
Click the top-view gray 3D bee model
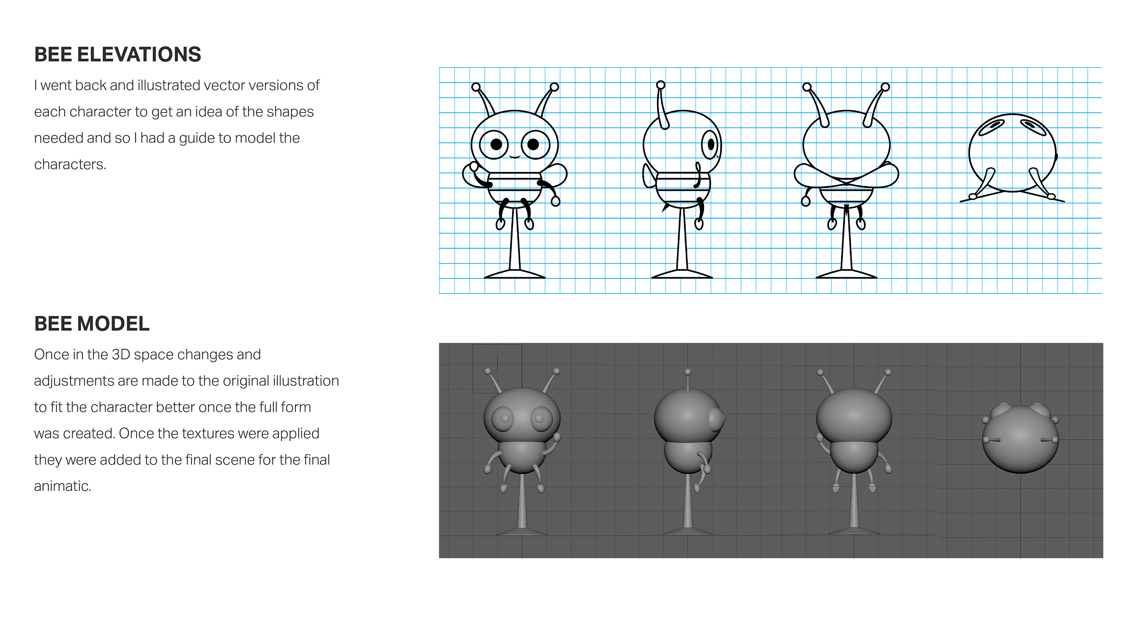point(1020,438)
